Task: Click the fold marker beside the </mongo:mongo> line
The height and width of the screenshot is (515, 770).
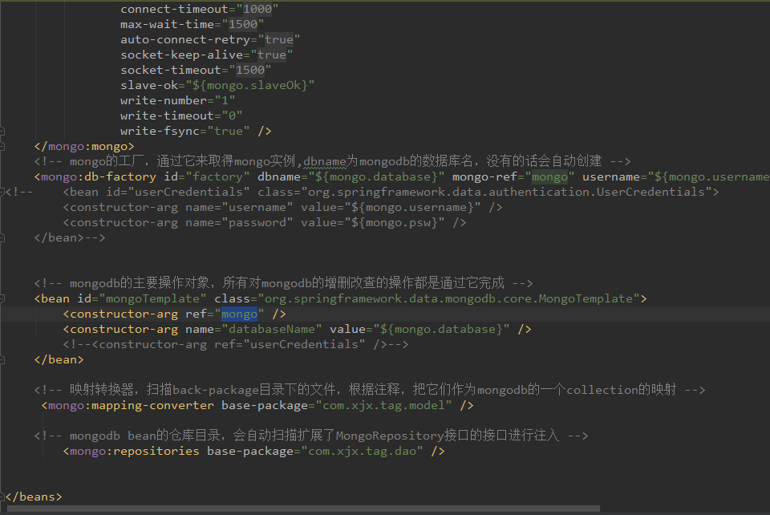Action: click(x=2, y=146)
